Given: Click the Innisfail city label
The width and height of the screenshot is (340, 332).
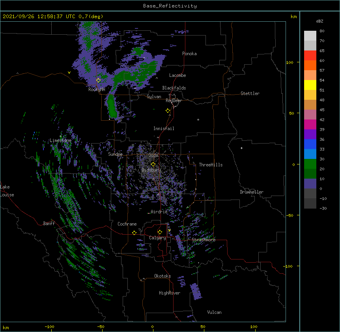Looking at the screenshot, I should 164,129.
